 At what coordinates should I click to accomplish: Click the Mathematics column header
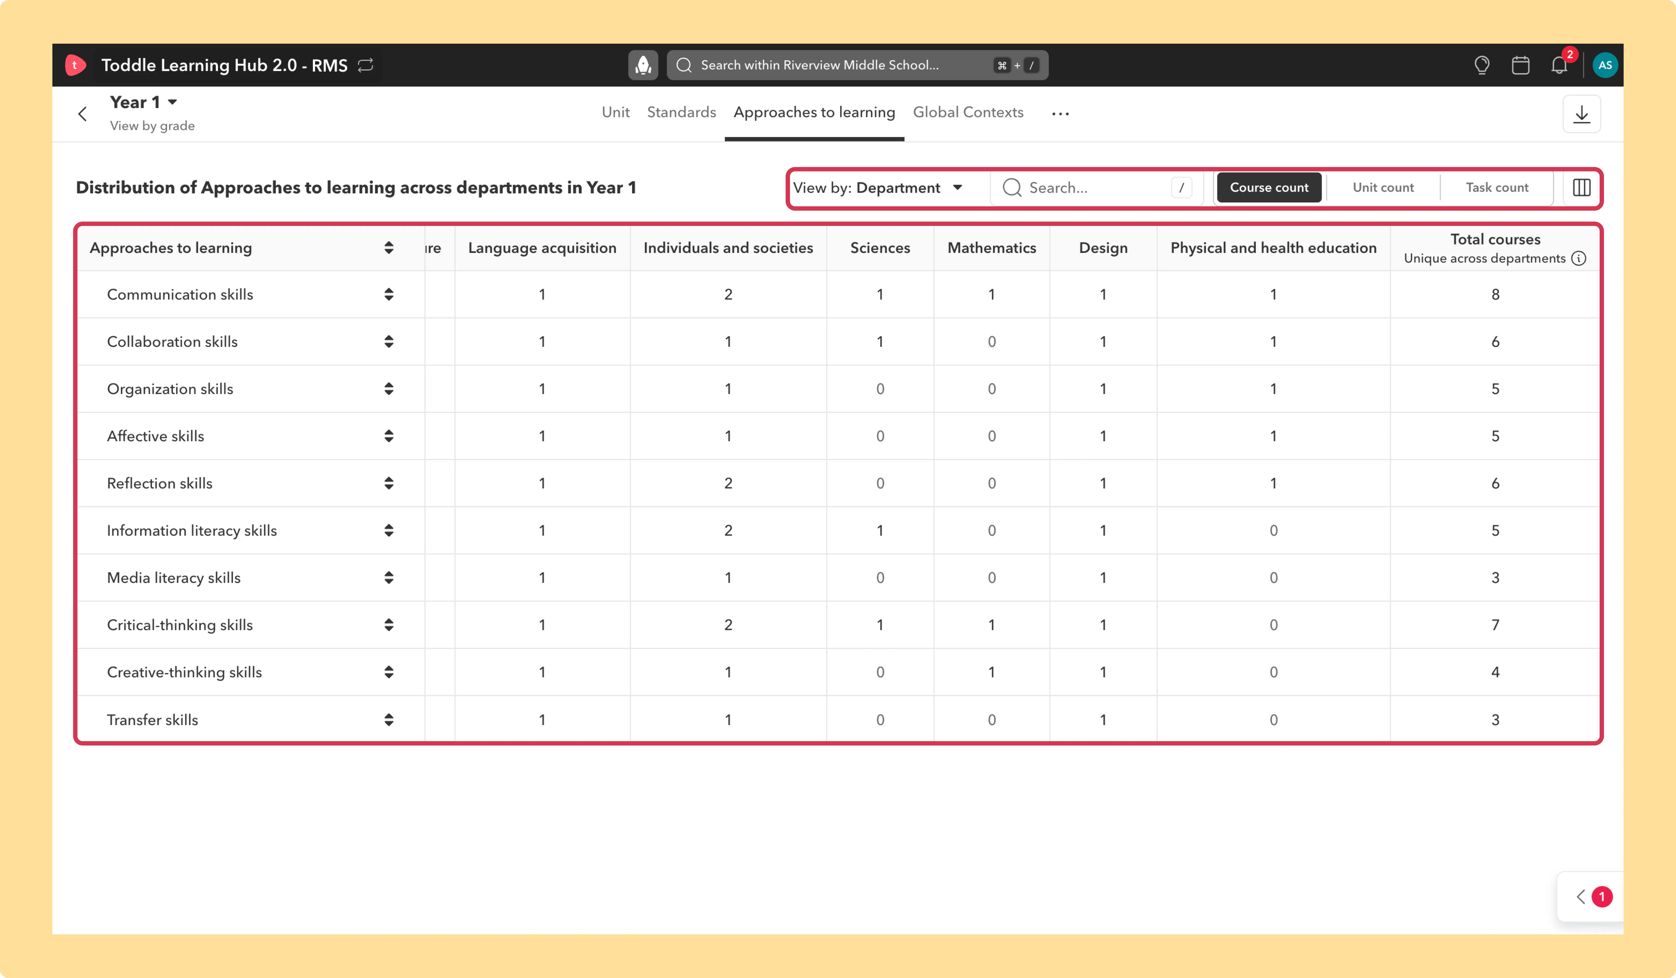(x=991, y=248)
